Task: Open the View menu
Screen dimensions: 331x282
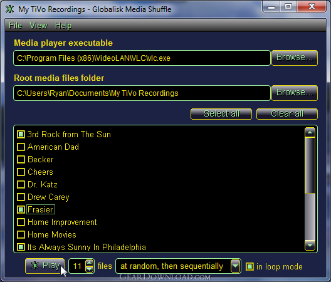Action: click(38, 26)
